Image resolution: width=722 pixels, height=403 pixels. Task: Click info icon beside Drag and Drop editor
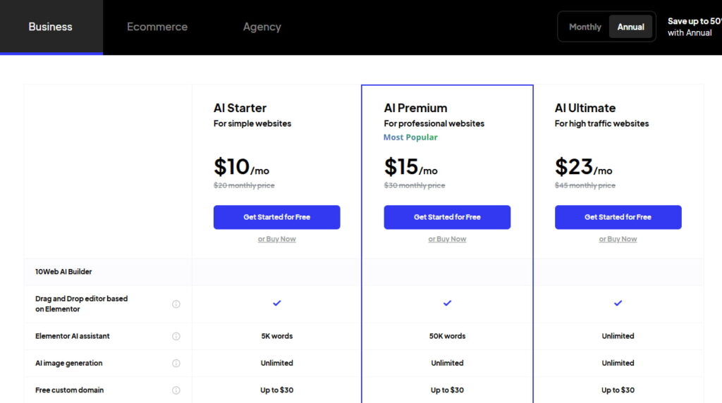pyautogui.click(x=176, y=304)
